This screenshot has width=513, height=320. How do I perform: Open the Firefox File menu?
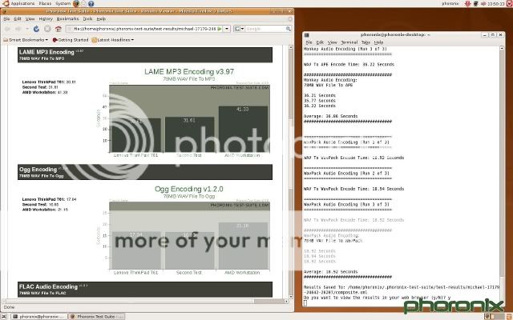(6, 19)
